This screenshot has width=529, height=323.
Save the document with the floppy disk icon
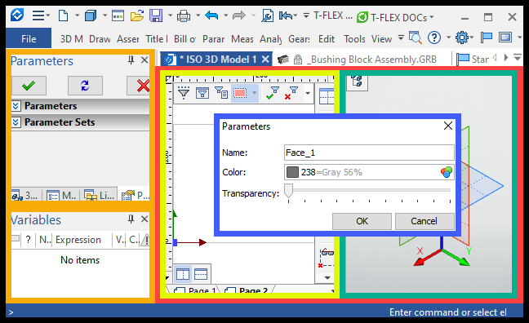(x=156, y=15)
